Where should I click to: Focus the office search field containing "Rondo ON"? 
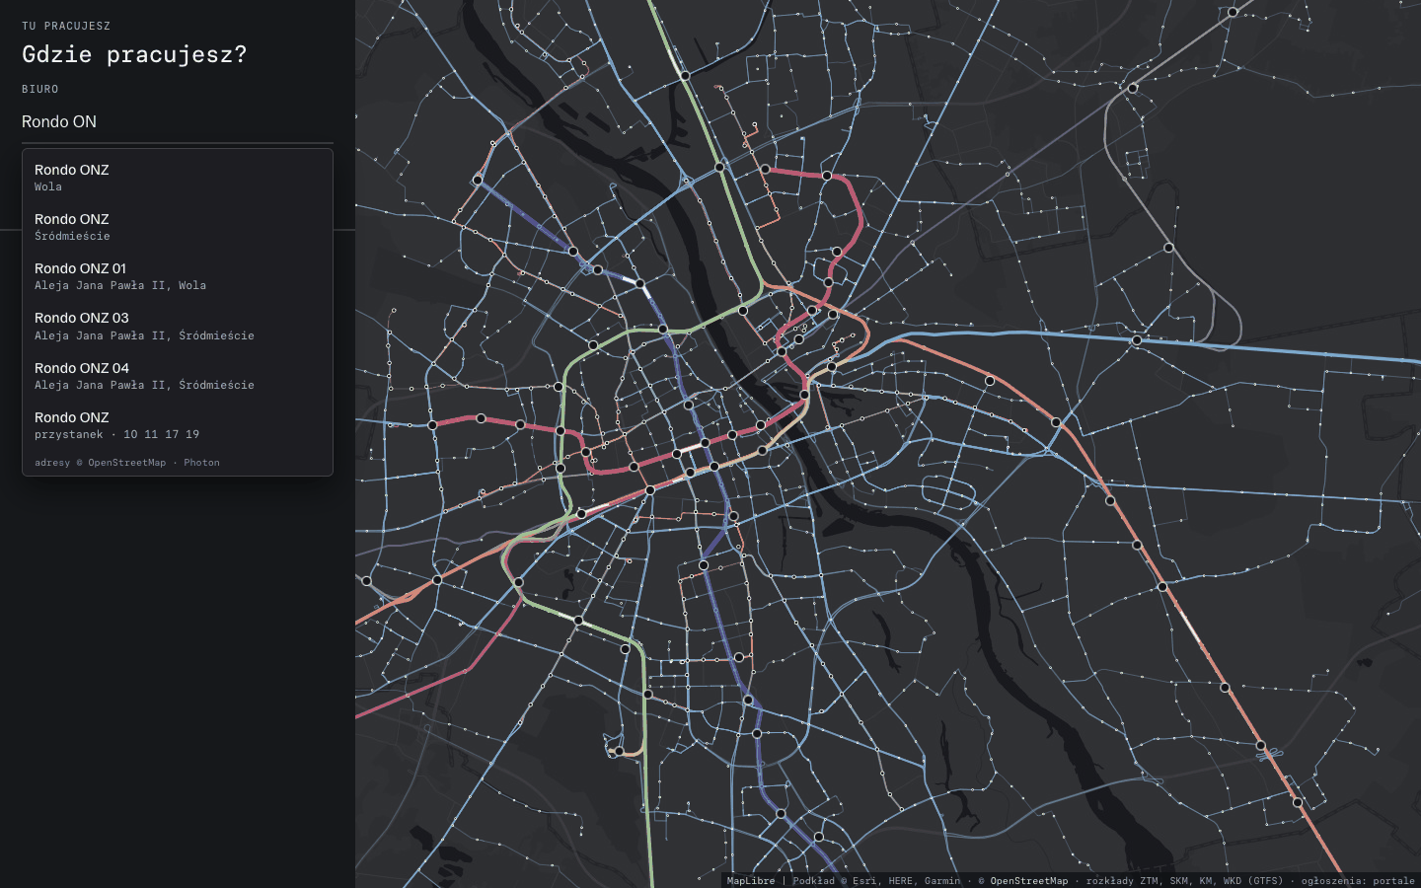178,122
